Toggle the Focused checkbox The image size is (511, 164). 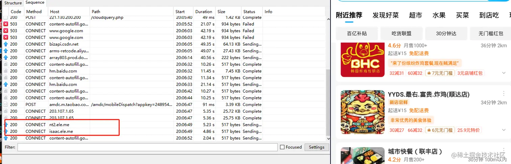point(282,147)
